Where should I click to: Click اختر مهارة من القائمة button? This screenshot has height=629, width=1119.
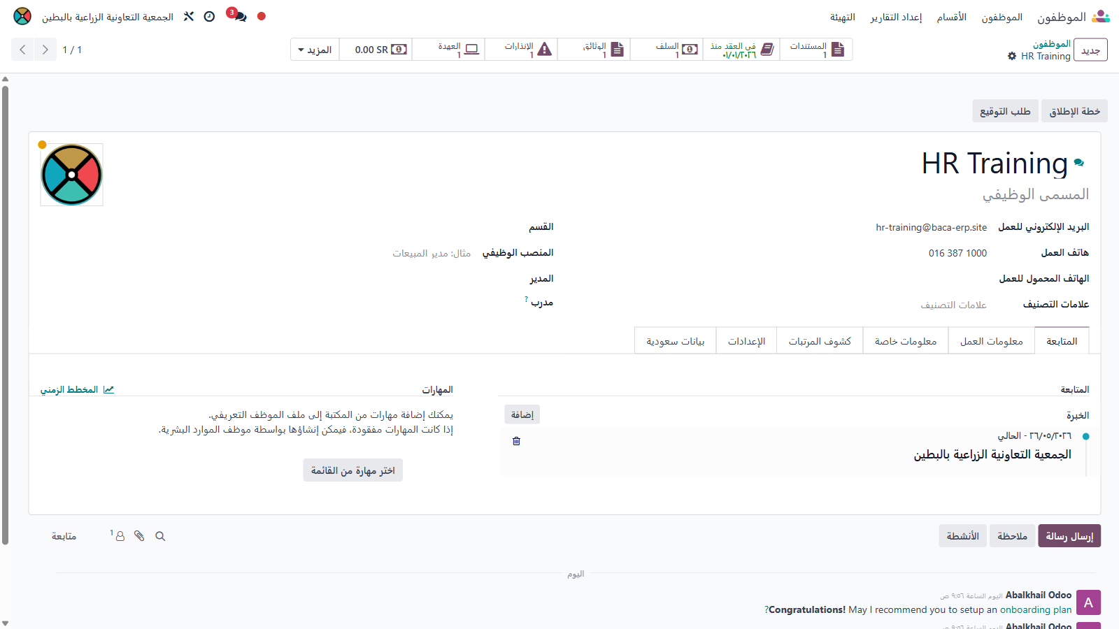click(x=353, y=470)
